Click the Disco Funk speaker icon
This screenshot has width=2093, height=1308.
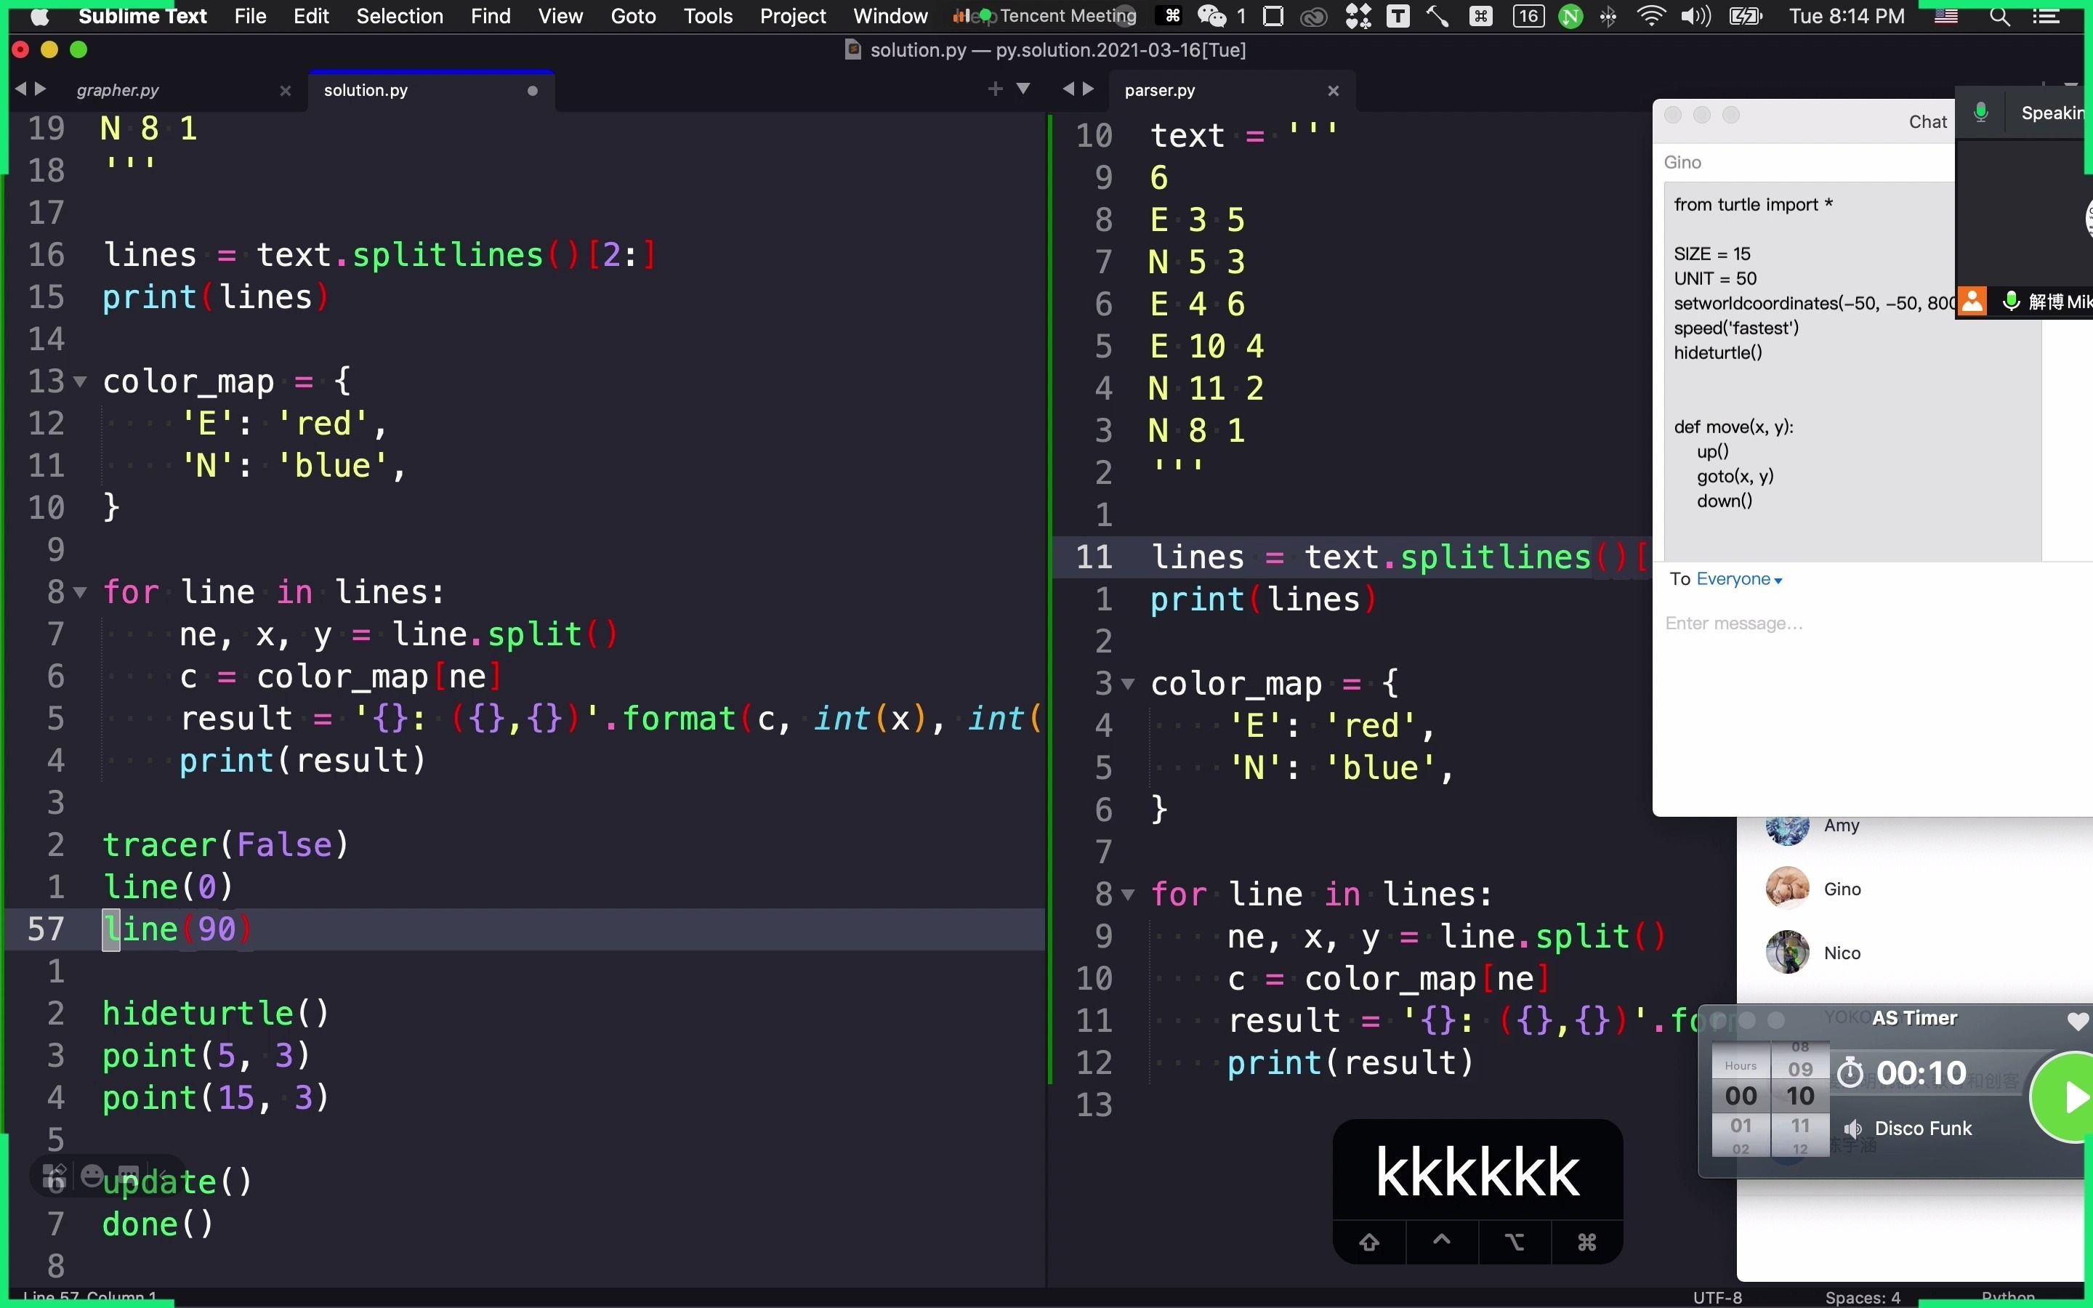pos(1852,1128)
